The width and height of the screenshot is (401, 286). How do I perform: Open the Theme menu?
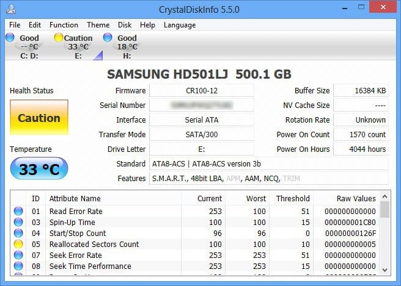pos(98,25)
